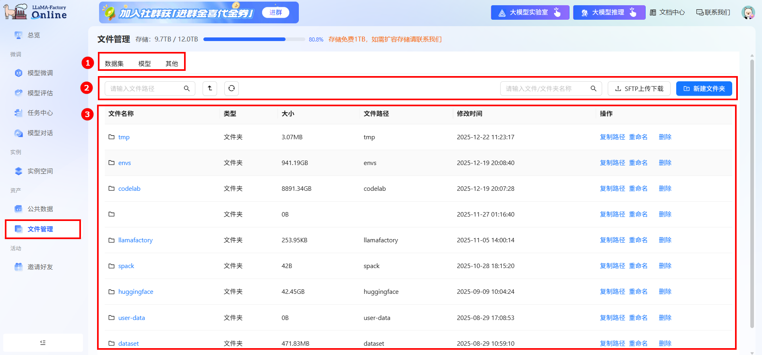Click 删除 for huggingface row

click(x=665, y=291)
